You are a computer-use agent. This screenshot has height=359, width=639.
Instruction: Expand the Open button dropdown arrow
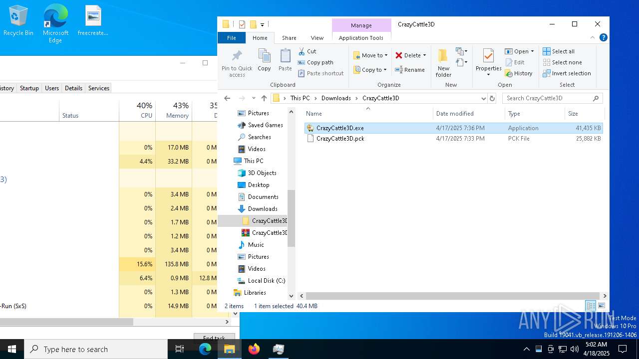(x=532, y=51)
